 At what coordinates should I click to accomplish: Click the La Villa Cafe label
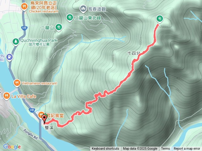pyautogui.click(x=24, y=96)
